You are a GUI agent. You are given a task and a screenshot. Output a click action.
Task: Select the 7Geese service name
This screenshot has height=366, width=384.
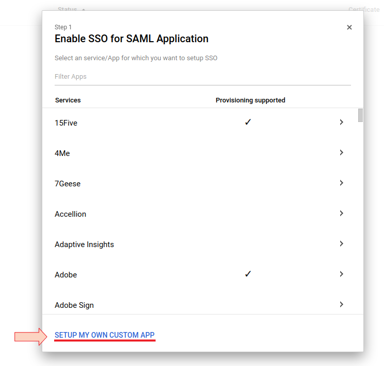(68, 183)
